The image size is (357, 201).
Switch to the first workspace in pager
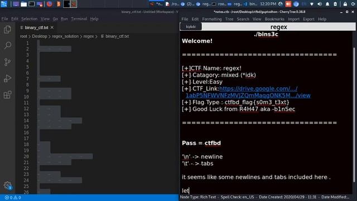[66, 4]
